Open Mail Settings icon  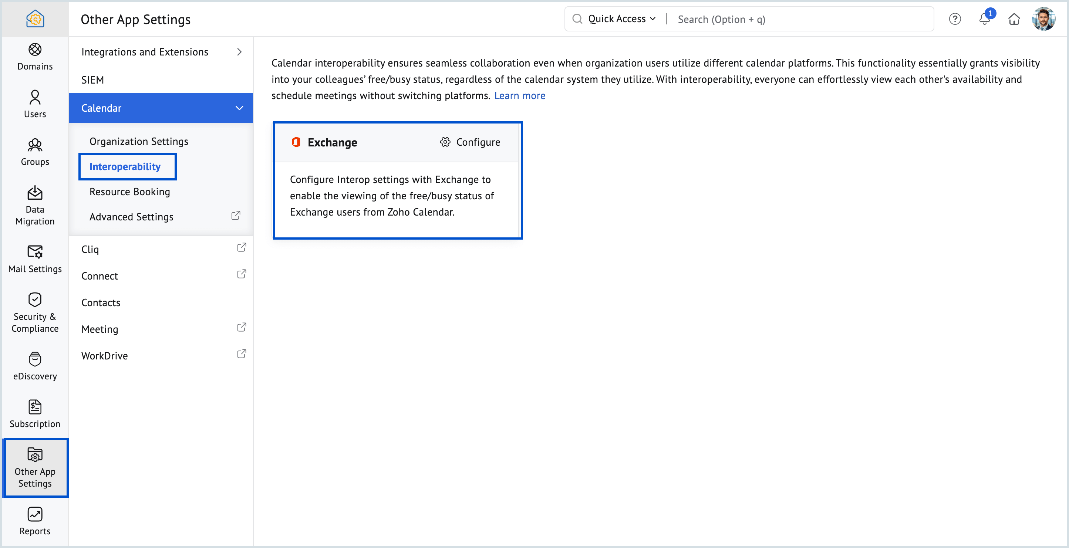point(35,259)
